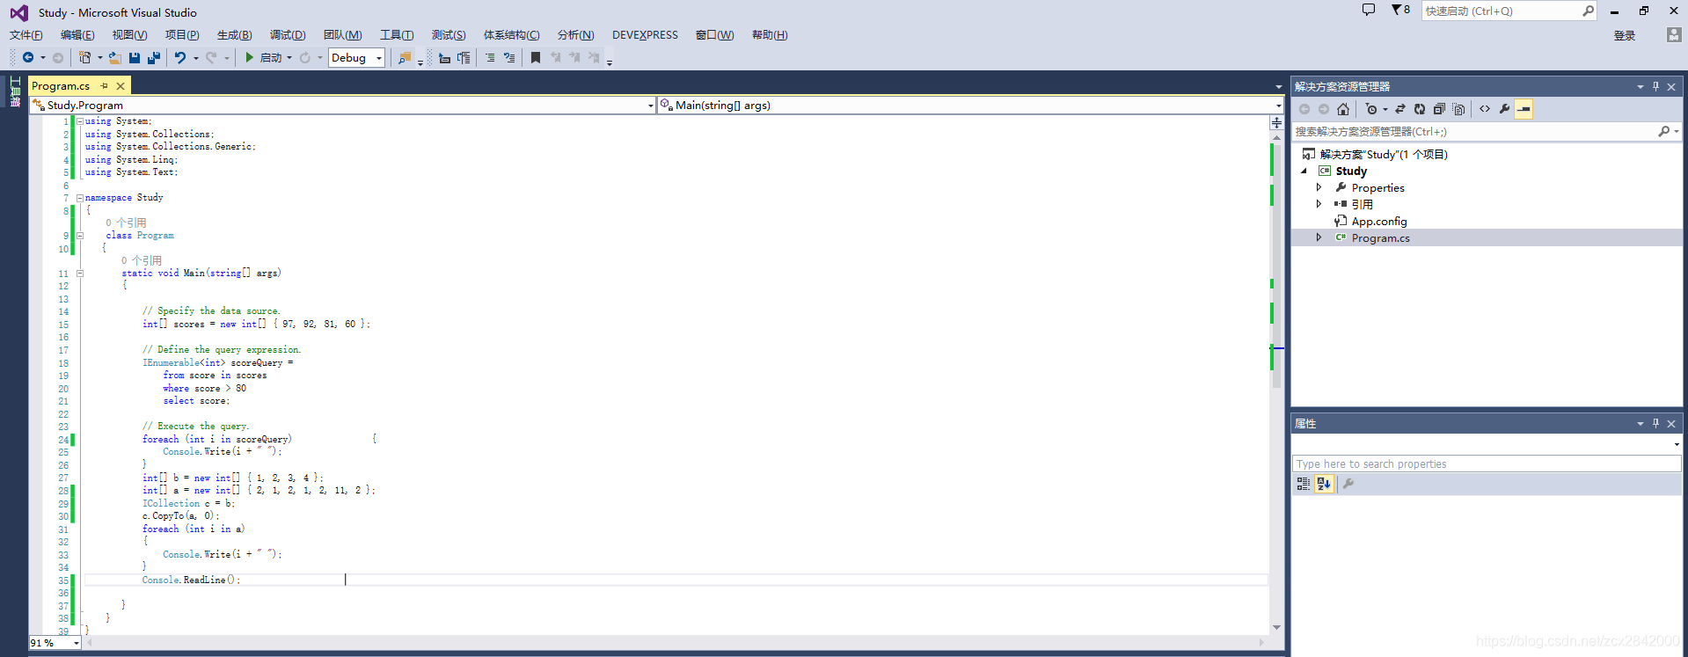Viewport: 1688px width, 657px height.
Task: Click '0 个引用' above class Program
Action: 126,223
